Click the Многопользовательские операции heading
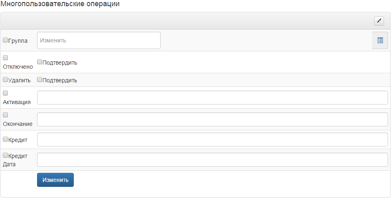 pyautogui.click(x=60, y=4)
